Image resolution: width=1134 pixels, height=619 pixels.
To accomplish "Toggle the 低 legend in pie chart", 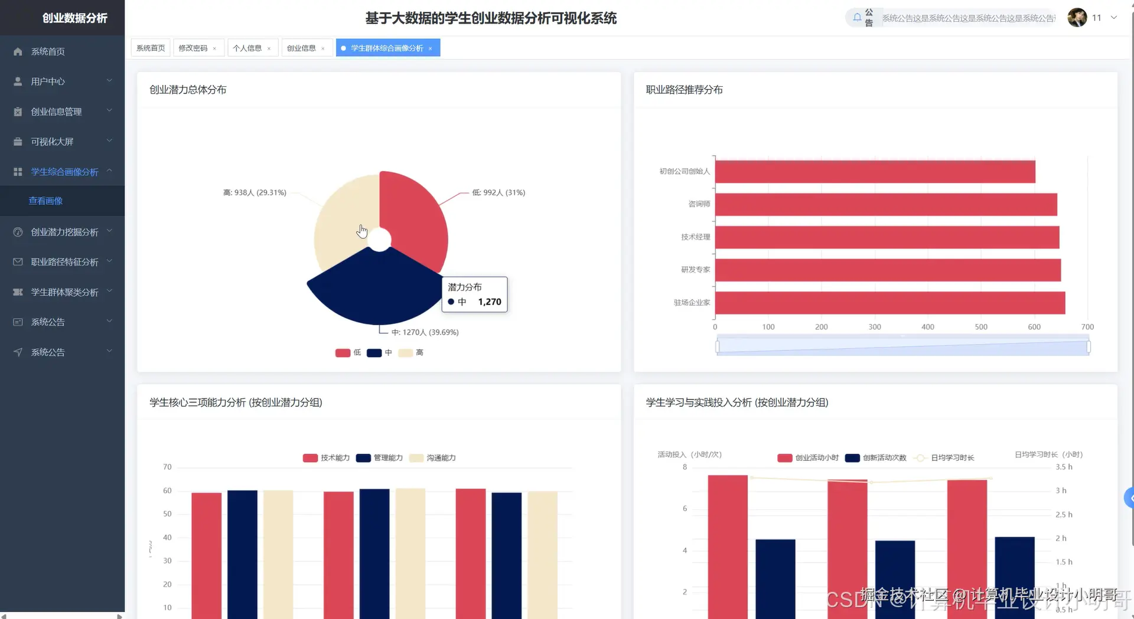I will pos(348,353).
